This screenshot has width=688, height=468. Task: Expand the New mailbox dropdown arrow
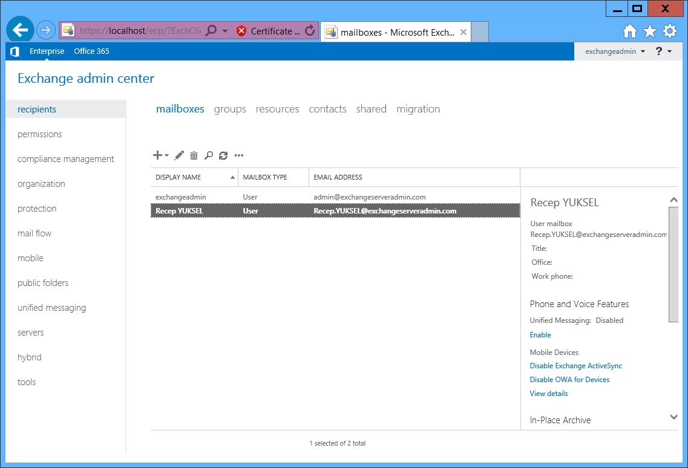coord(167,155)
